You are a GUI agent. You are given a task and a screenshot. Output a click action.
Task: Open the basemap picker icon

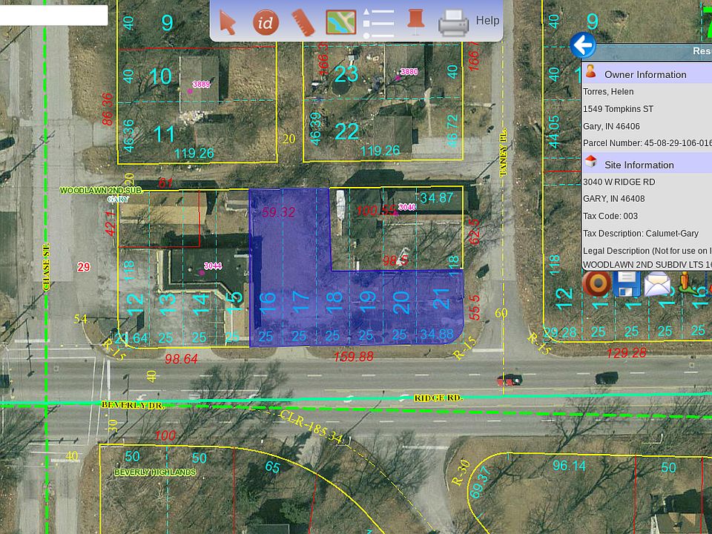(x=341, y=22)
